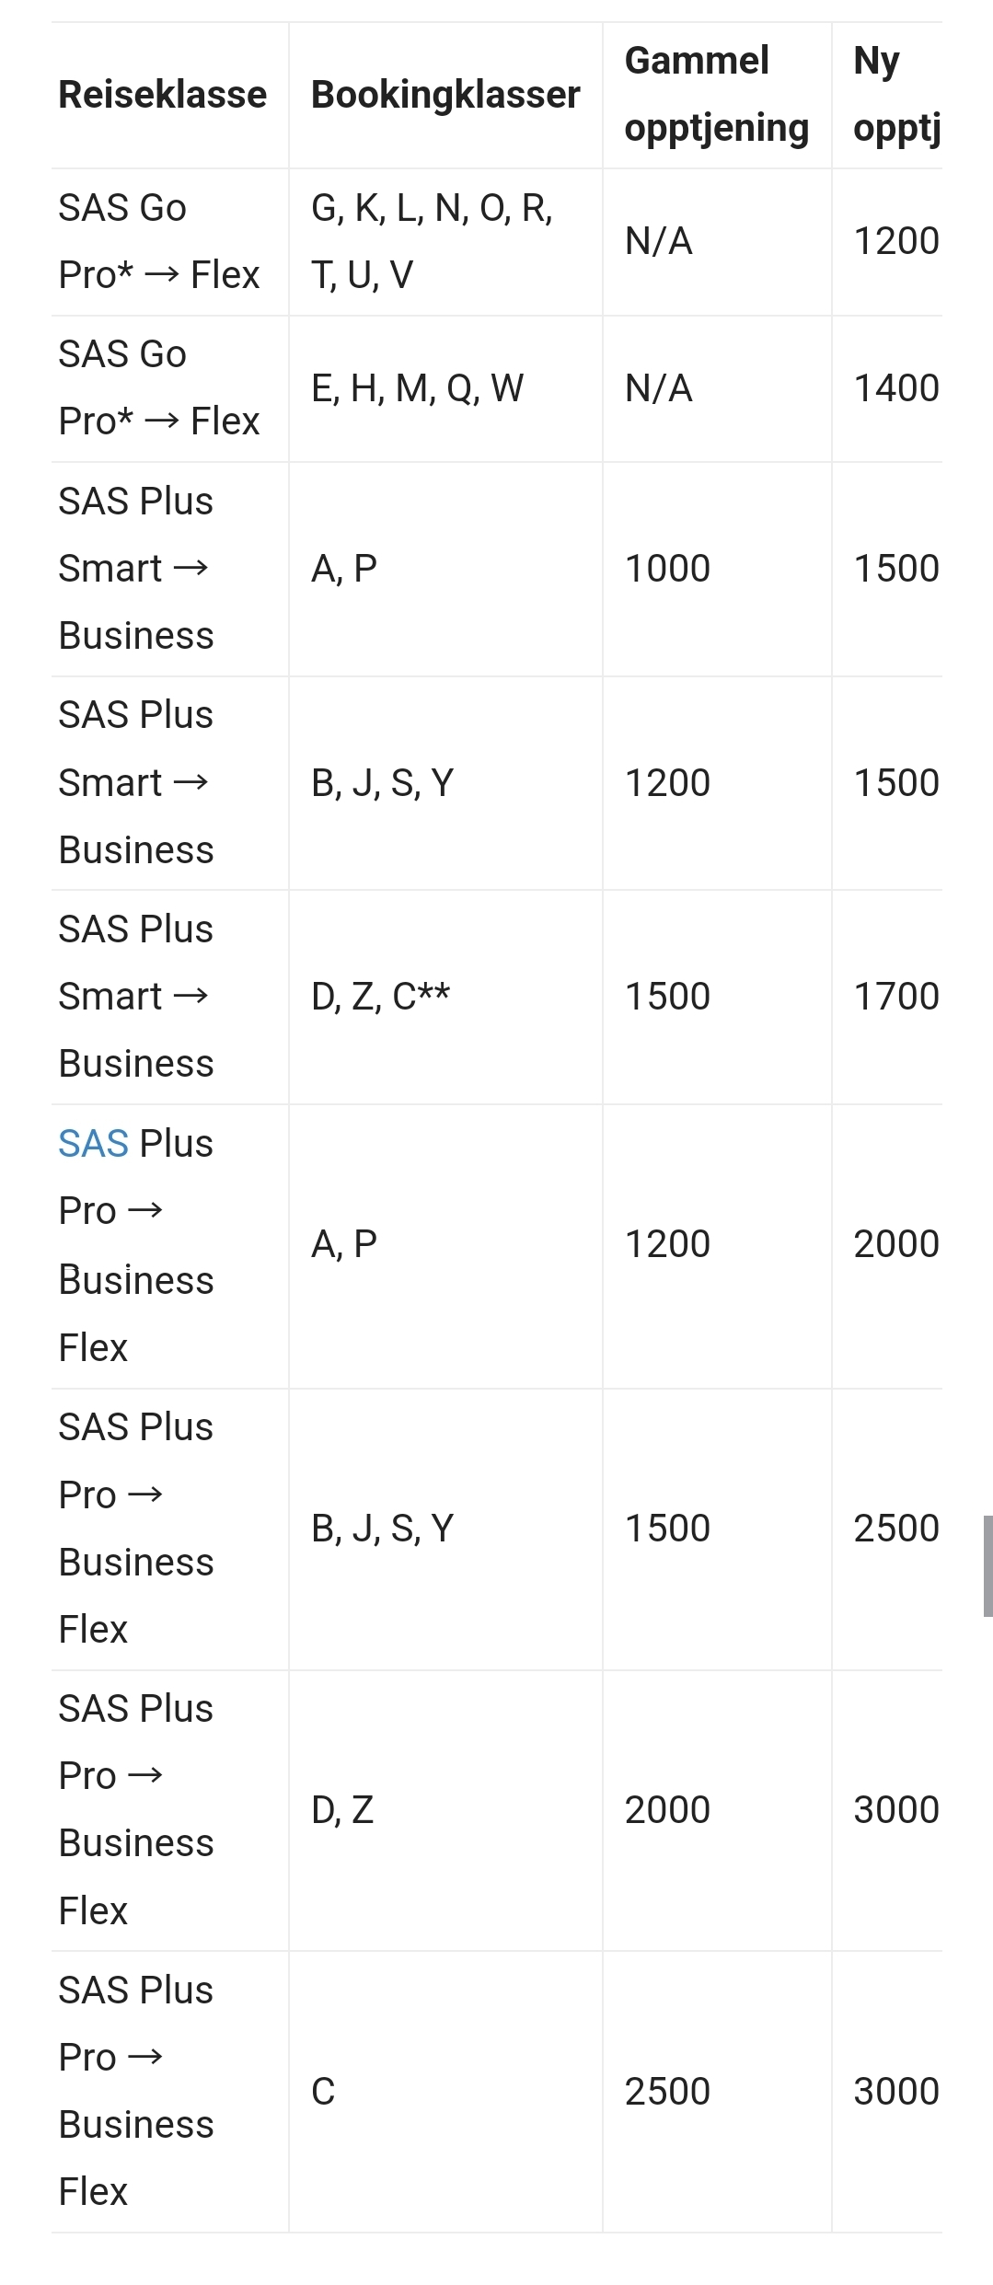Click the SAS Plus Smart cell in the A, P row
This screenshot has width=993, height=2285.
136,569
